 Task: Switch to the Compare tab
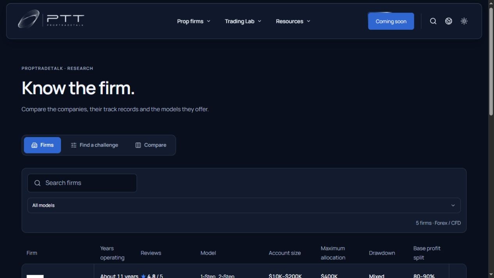(x=151, y=145)
